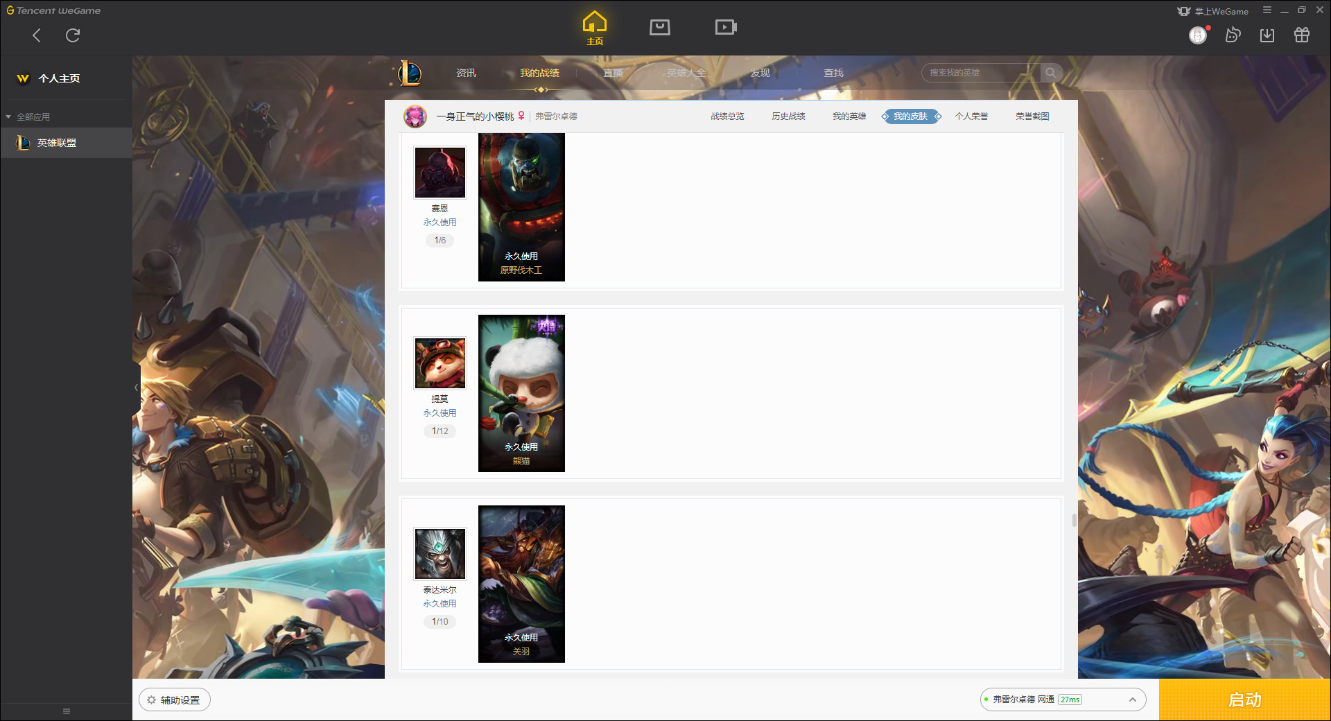This screenshot has height=721, width=1331.
Task: Open the download manager icon
Action: click(x=1267, y=35)
